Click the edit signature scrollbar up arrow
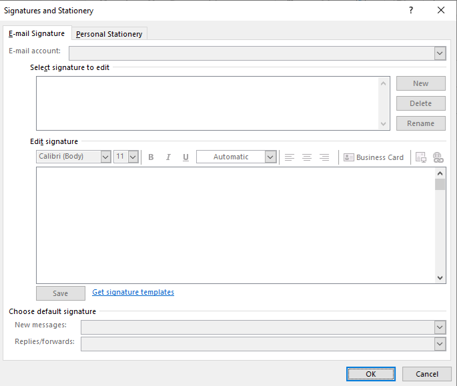Screen dimensions: 457x386 [x=440, y=173]
